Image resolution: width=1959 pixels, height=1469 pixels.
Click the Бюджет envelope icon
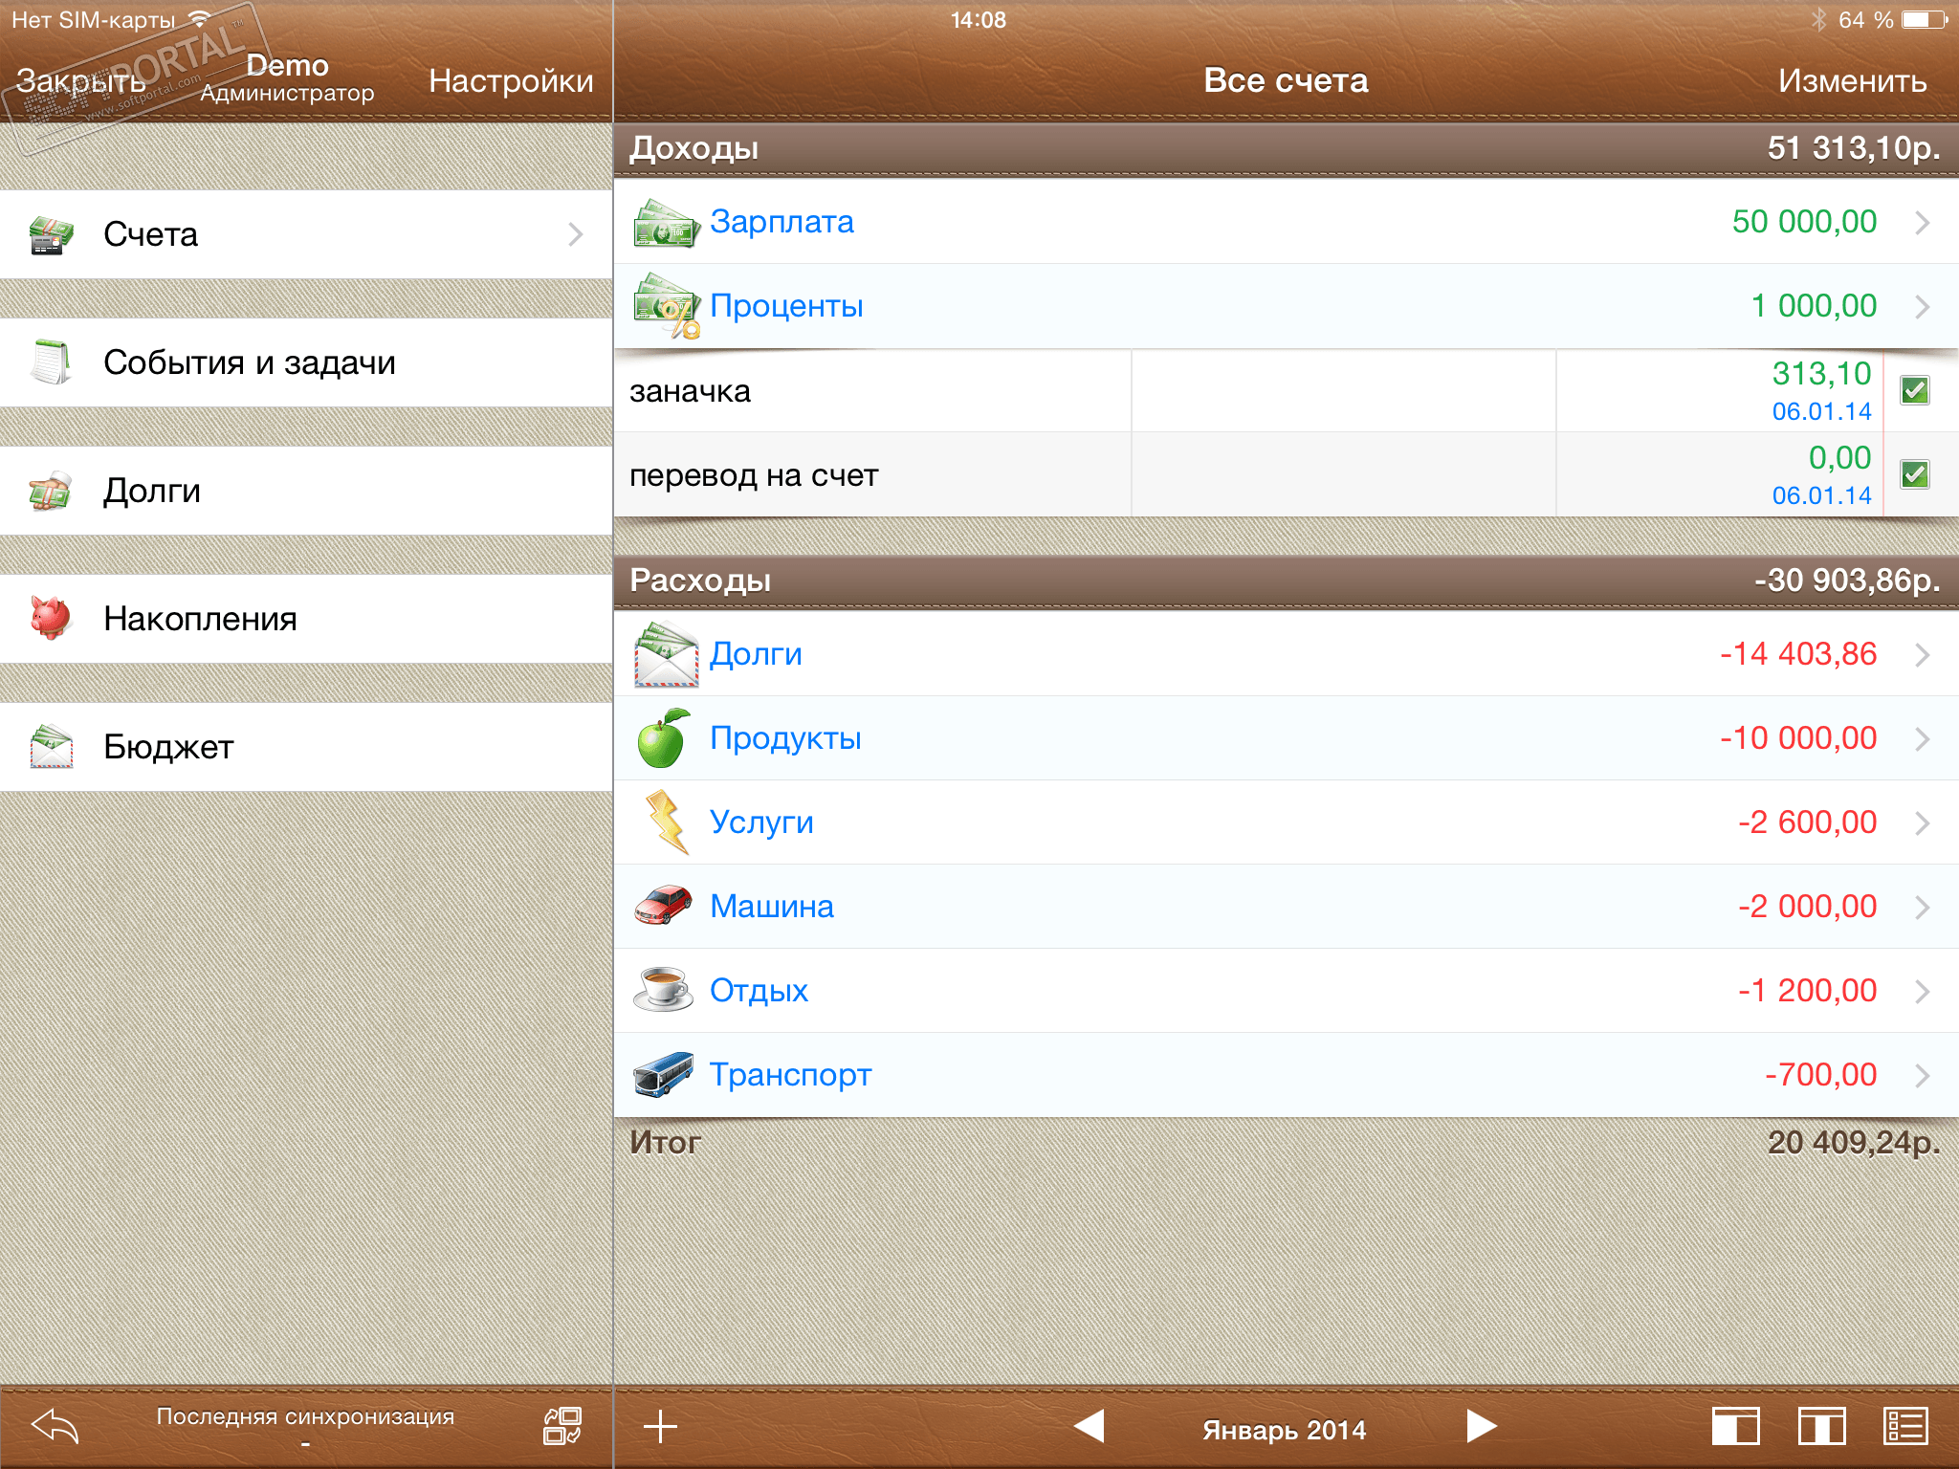point(52,747)
